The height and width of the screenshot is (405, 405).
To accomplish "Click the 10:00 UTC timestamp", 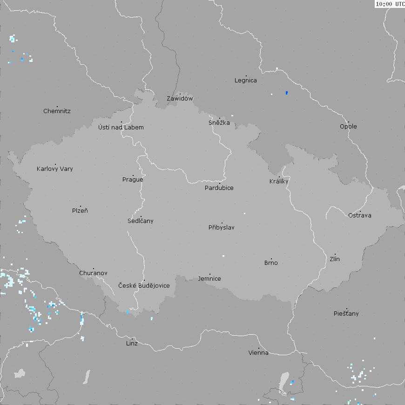I will point(390,4).
